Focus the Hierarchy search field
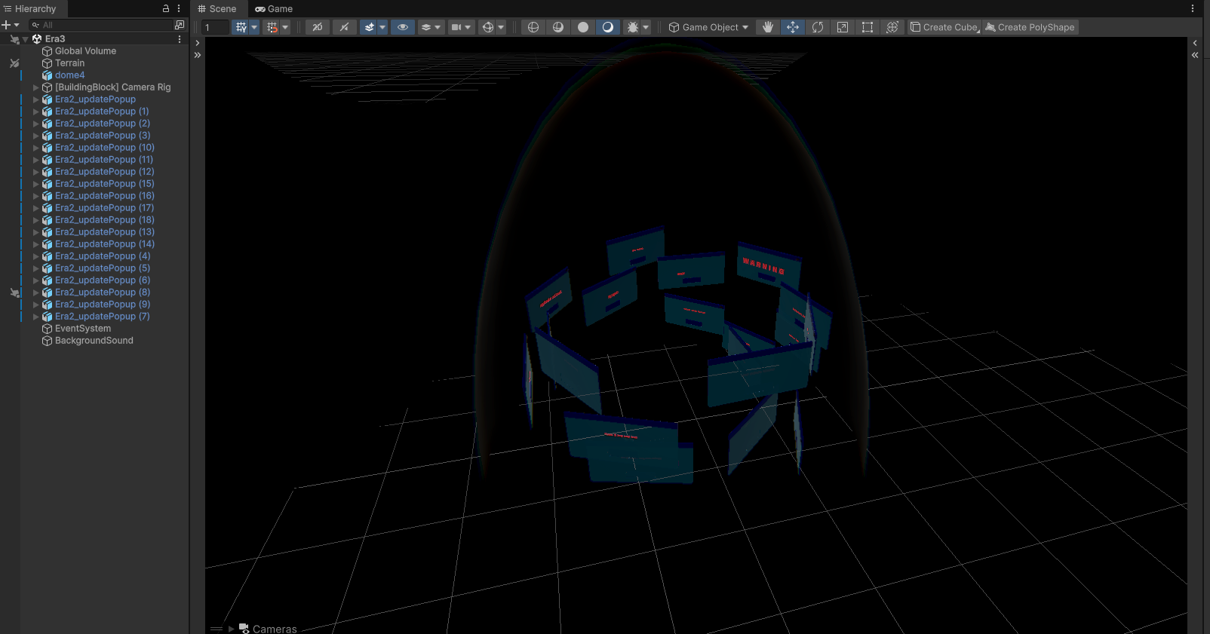 click(101, 25)
